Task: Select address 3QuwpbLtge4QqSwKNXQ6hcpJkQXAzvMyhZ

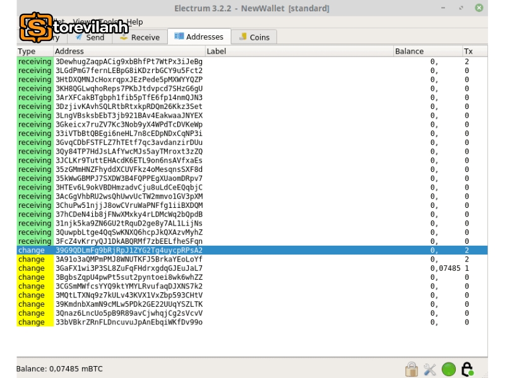Action: click(x=129, y=232)
